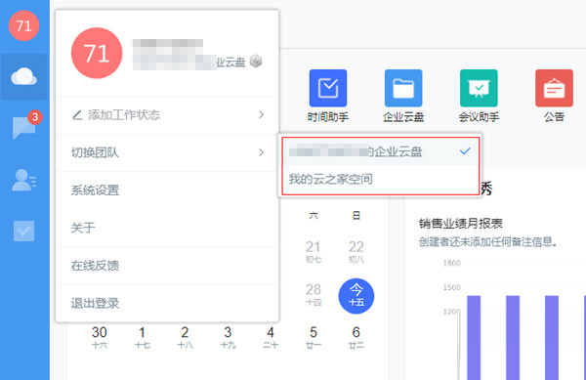Click the 销售业绩月报表 chart title

[x=461, y=224]
